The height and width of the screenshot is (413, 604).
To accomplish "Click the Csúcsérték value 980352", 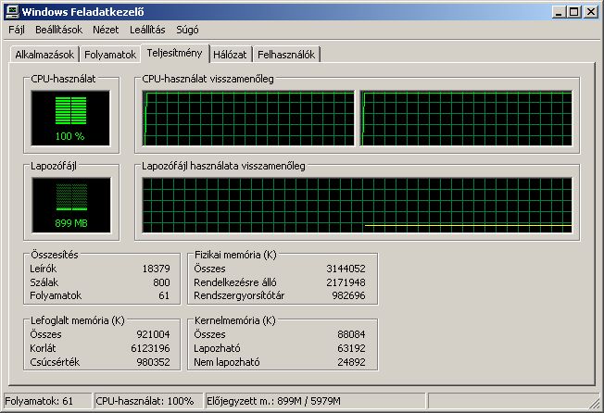I will point(153,362).
